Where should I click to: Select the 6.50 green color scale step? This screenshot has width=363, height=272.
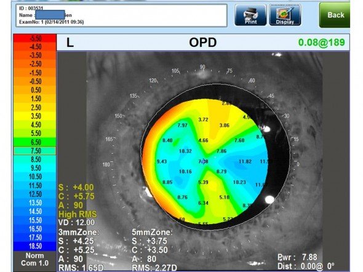[34, 142]
